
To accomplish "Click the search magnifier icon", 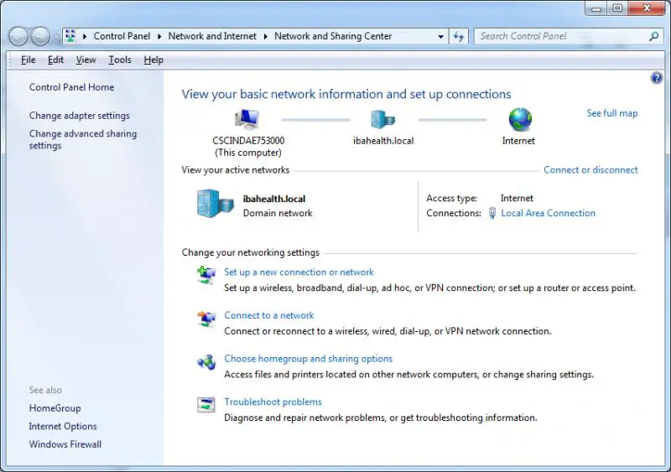I will point(654,36).
